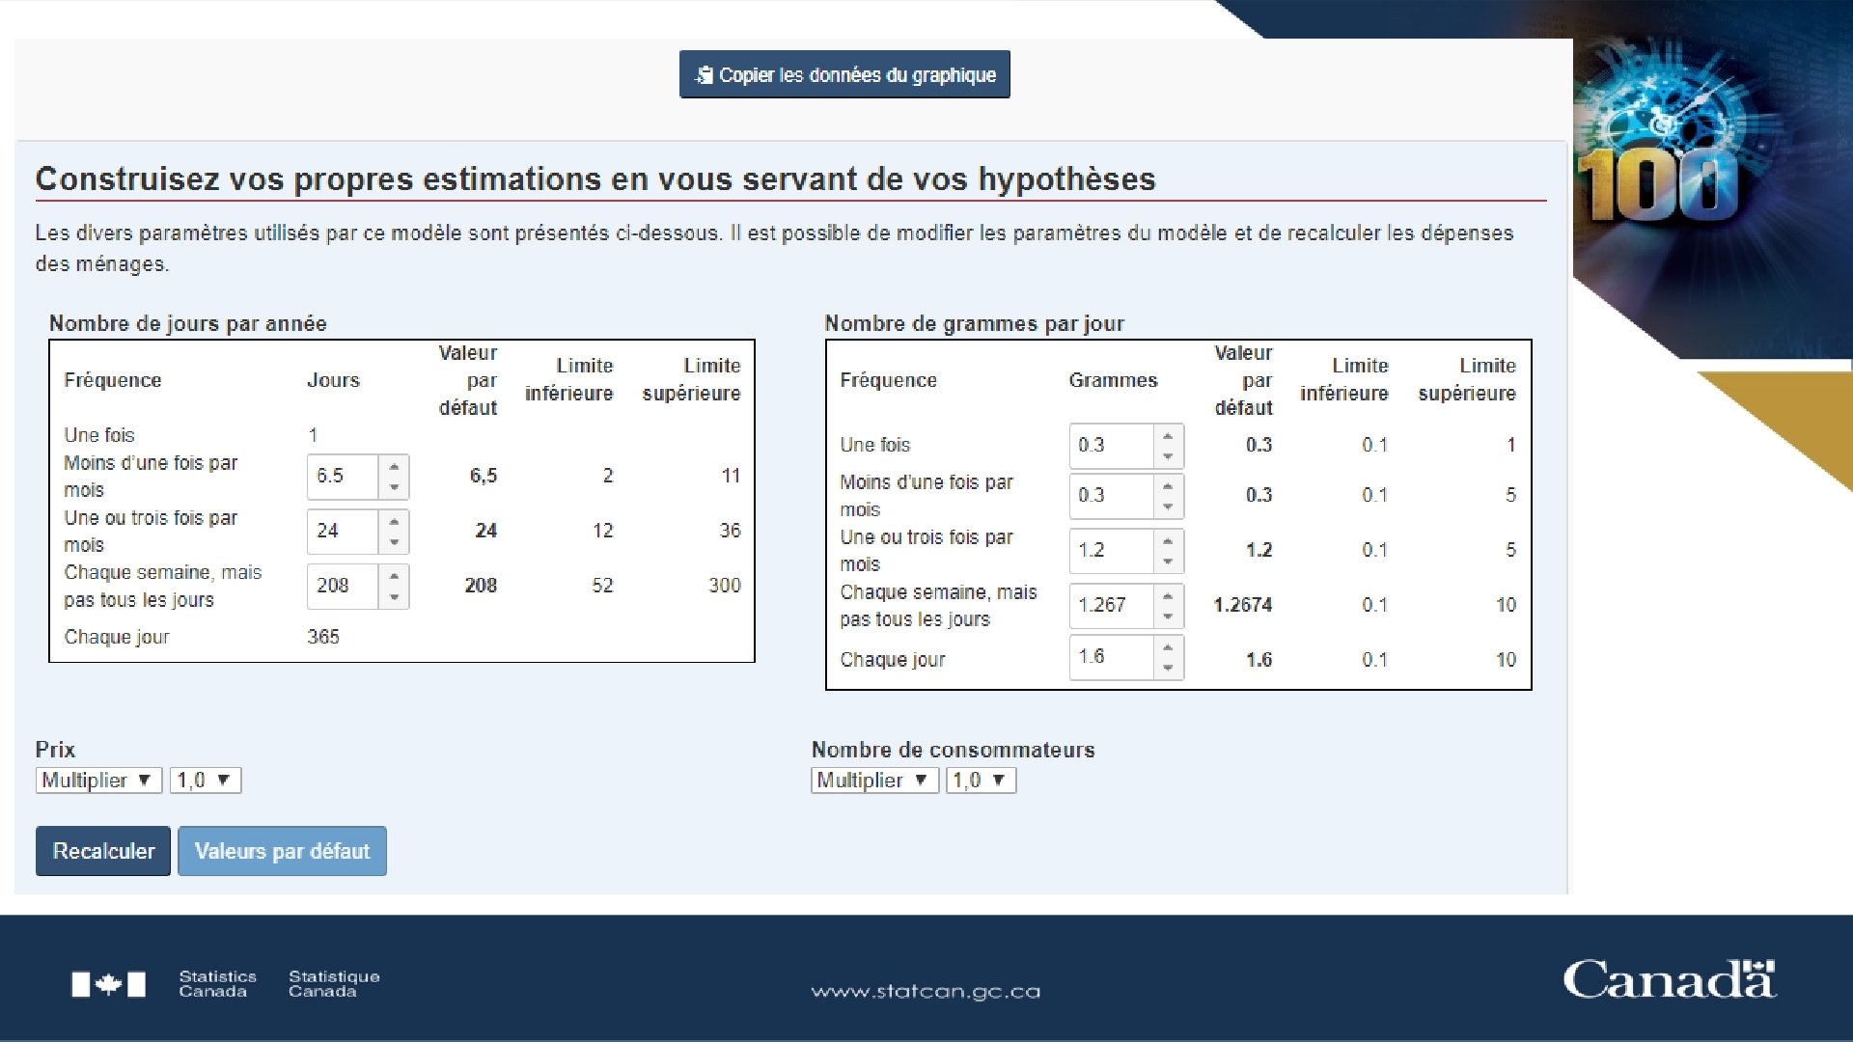Increase grams for Chaque jour row
Image resolution: width=1853 pixels, height=1042 pixels.
(x=1168, y=646)
